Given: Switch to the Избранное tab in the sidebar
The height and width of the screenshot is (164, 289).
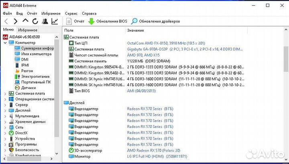Looking at the screenshot, I should point(28,30).
